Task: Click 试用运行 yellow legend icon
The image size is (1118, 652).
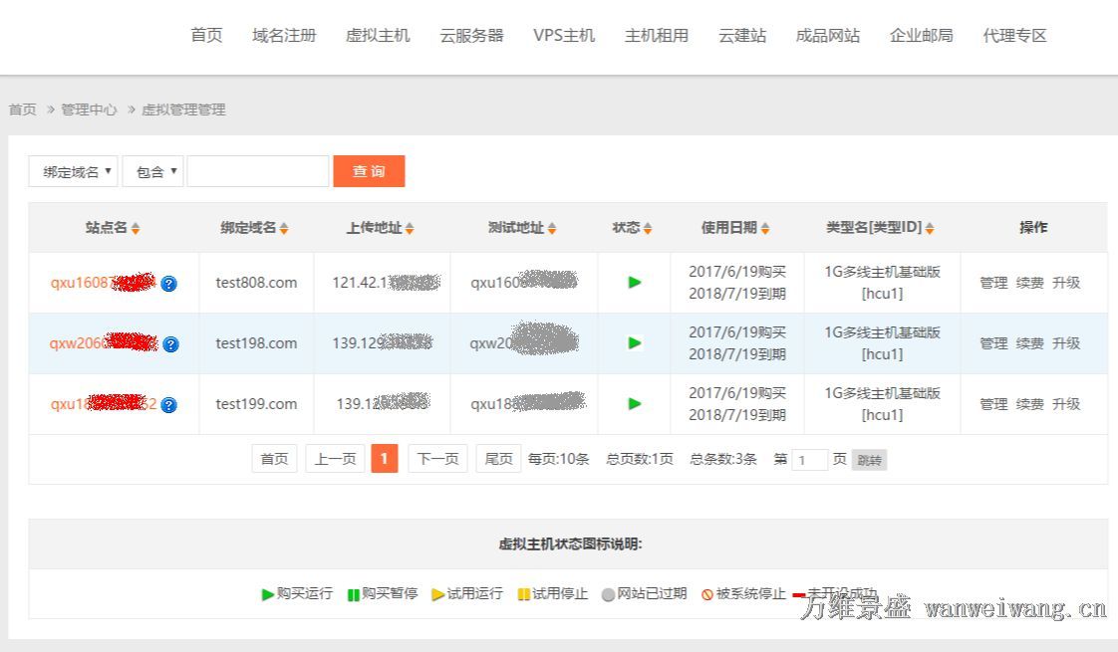Action: tap(437, 594)
